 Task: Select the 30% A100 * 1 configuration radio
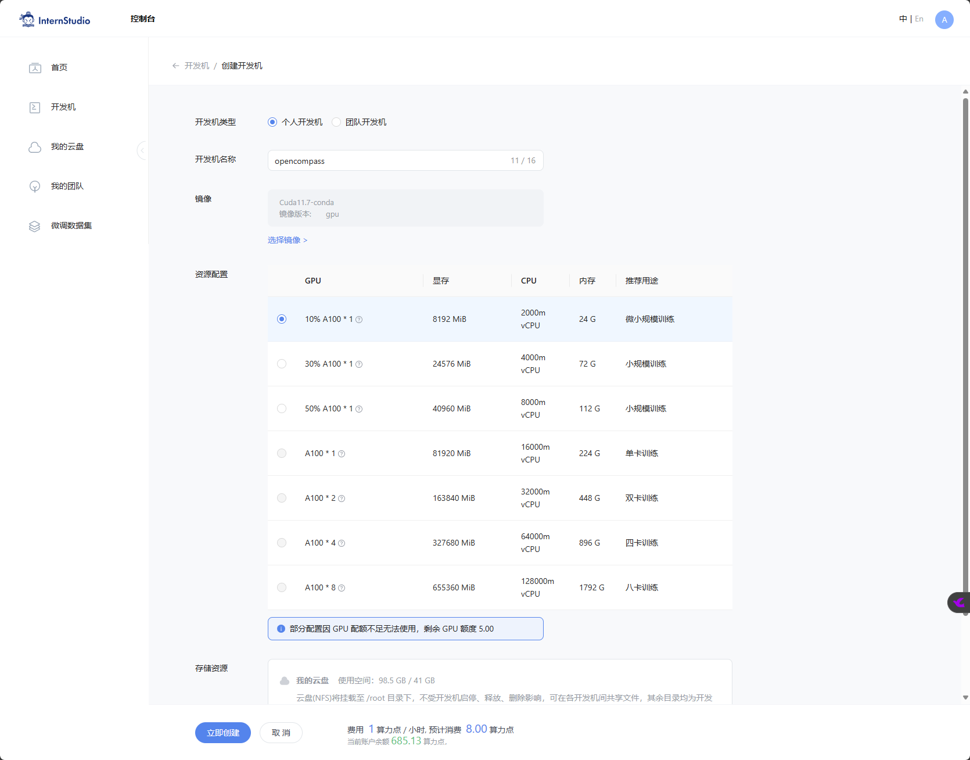(282, 364)
